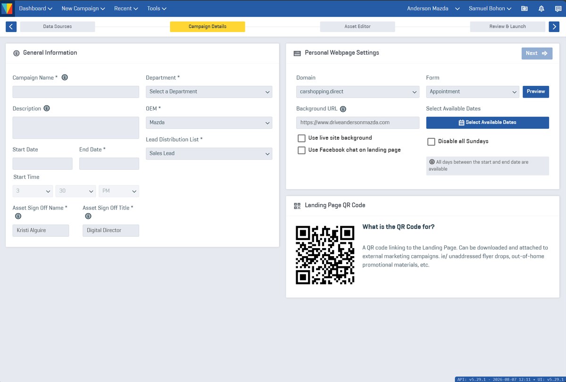Open the notifications bell

point(541,8)
